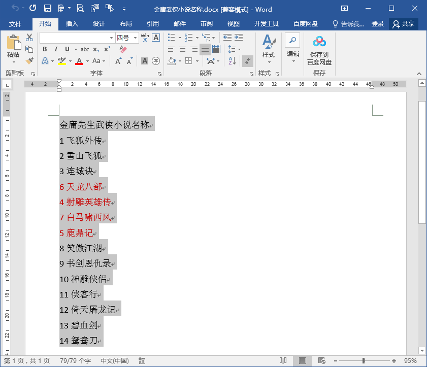Switch to the 布局 tab
This screenshot has width=427, height=367.
(x=125, y=24)
